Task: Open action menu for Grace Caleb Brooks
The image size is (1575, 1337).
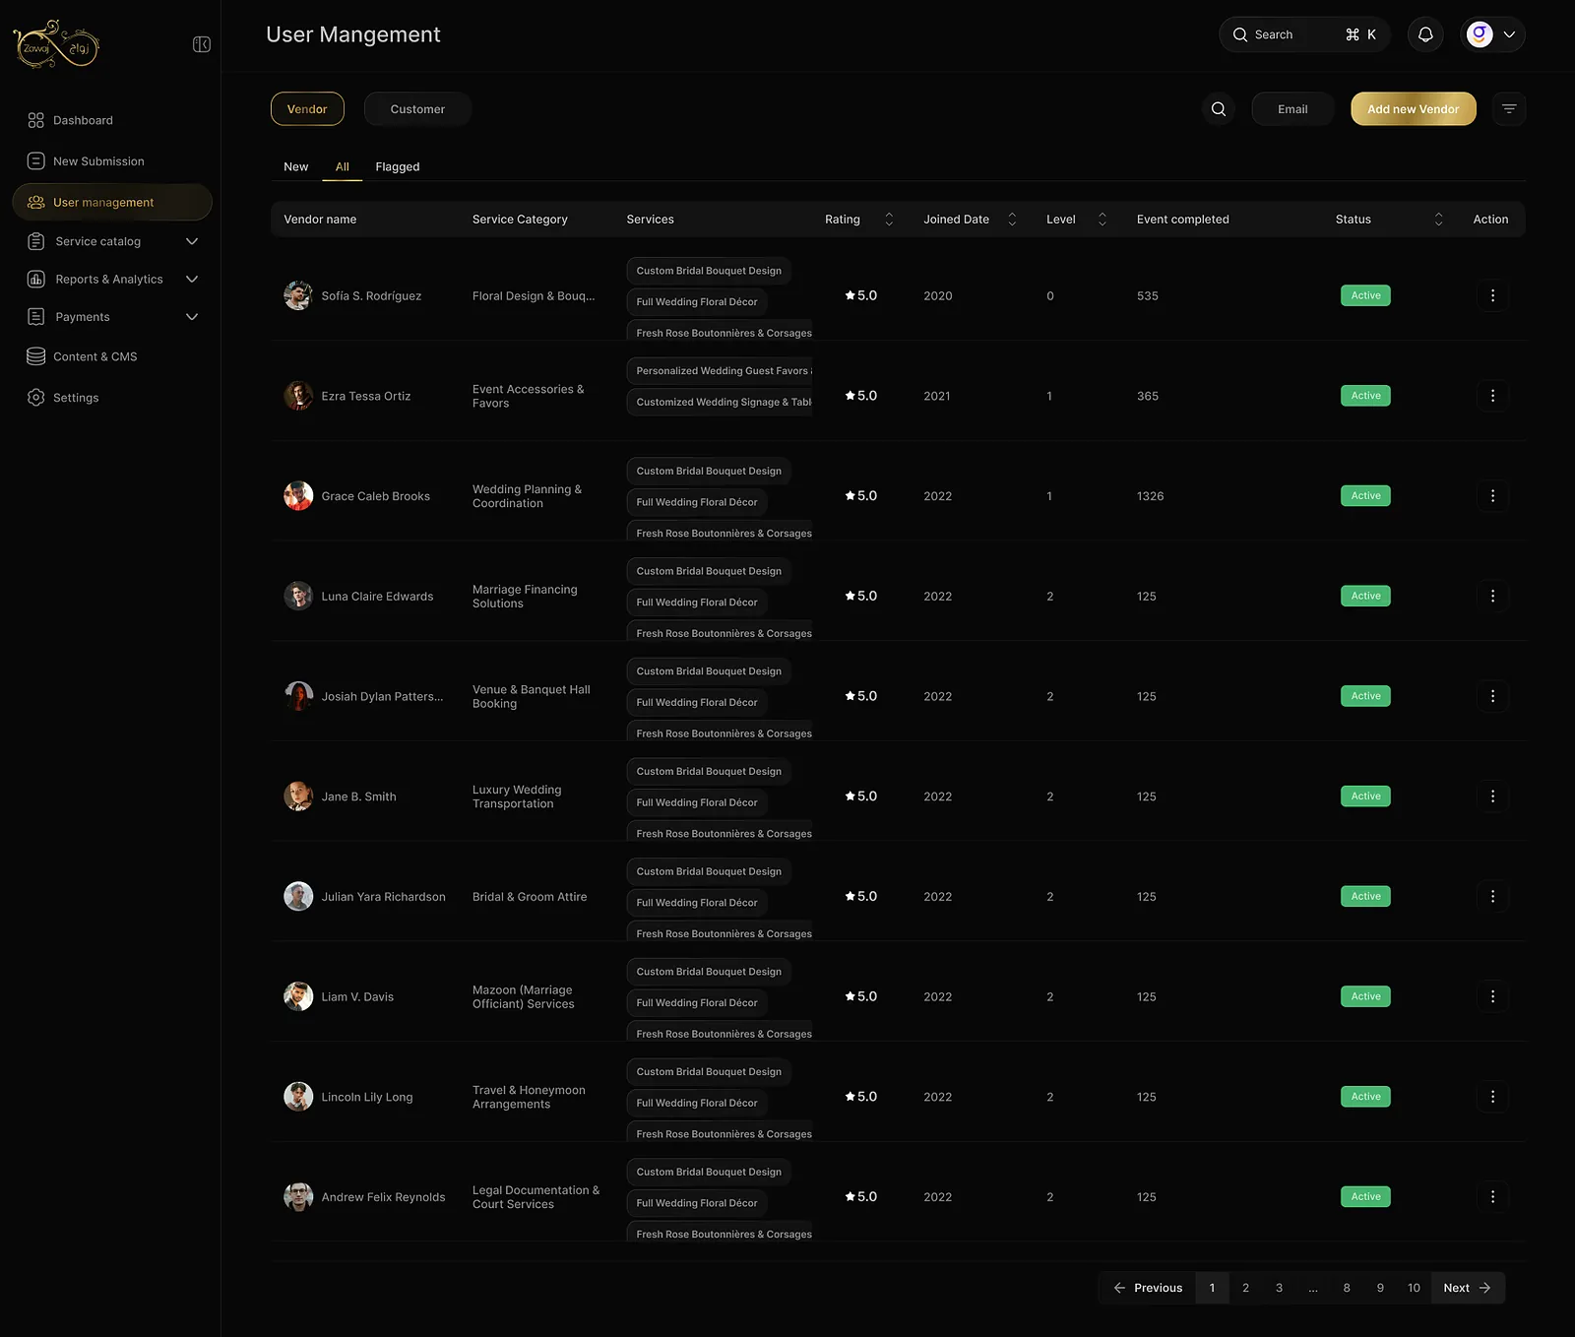Action: tap(1492, 496)
